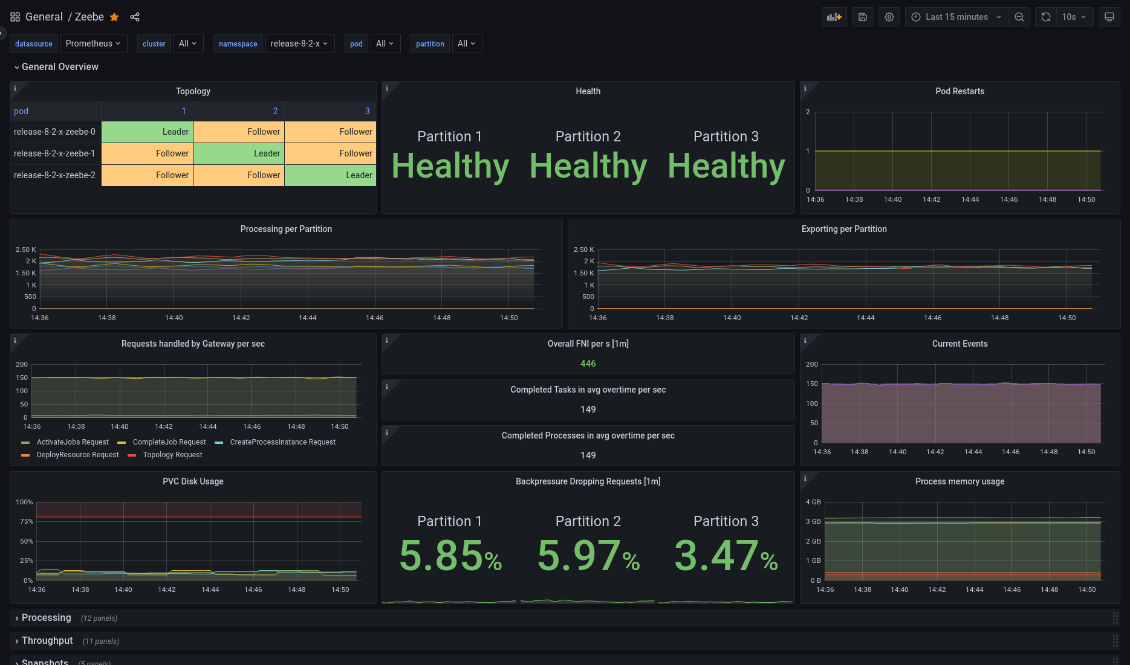
Task: Zoom out the time range
Action: pyautogui.click(x=1019, y=16)
